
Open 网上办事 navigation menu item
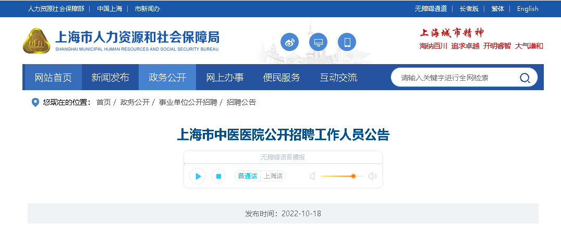tap(225, 78)
